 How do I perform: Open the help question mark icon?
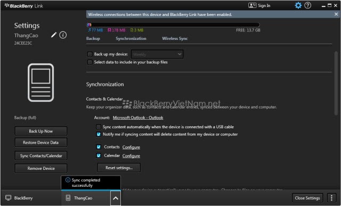(x=308, y=5)
